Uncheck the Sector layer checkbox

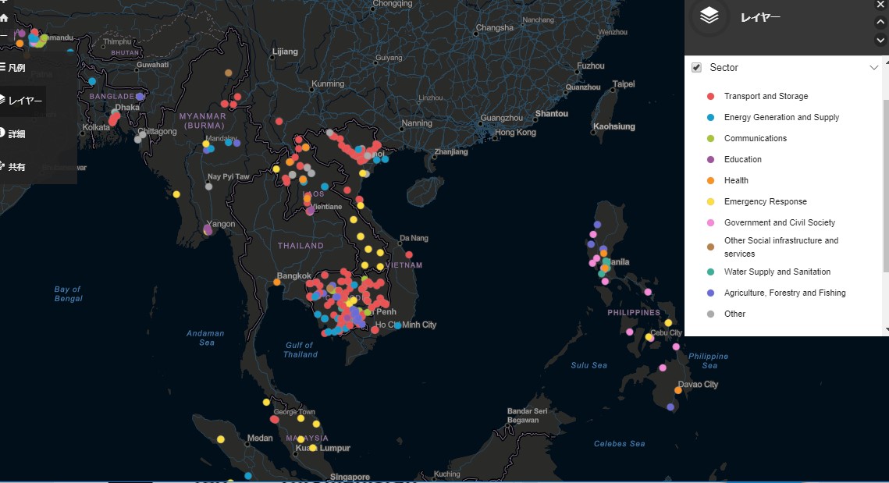point(696,67)
